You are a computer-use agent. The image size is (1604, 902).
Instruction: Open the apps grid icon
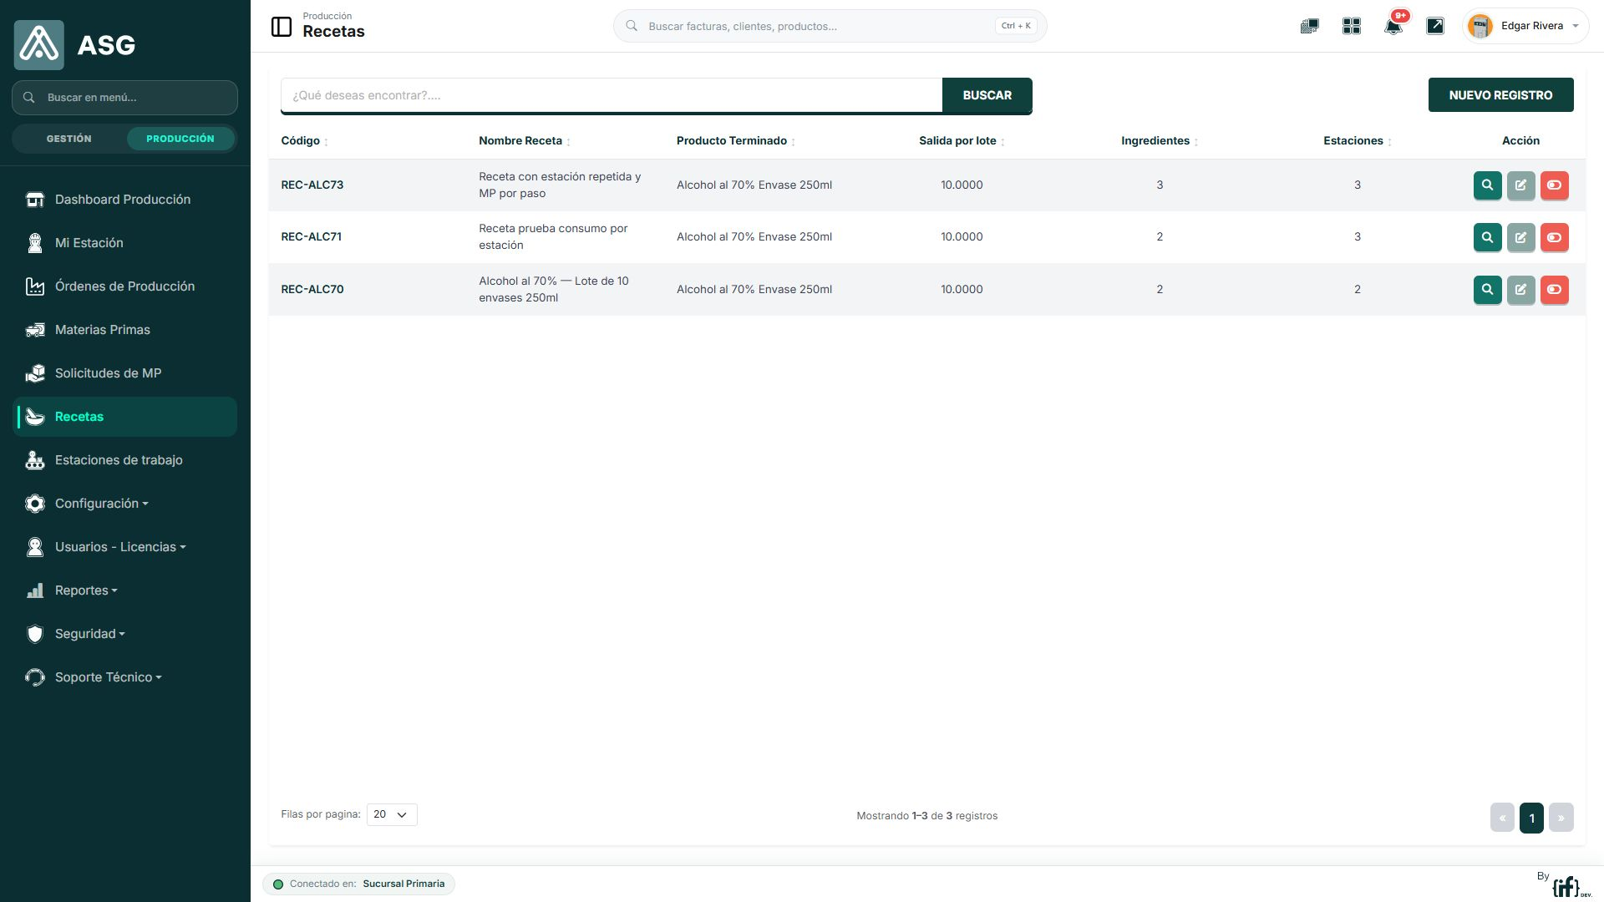[1351, 26]
